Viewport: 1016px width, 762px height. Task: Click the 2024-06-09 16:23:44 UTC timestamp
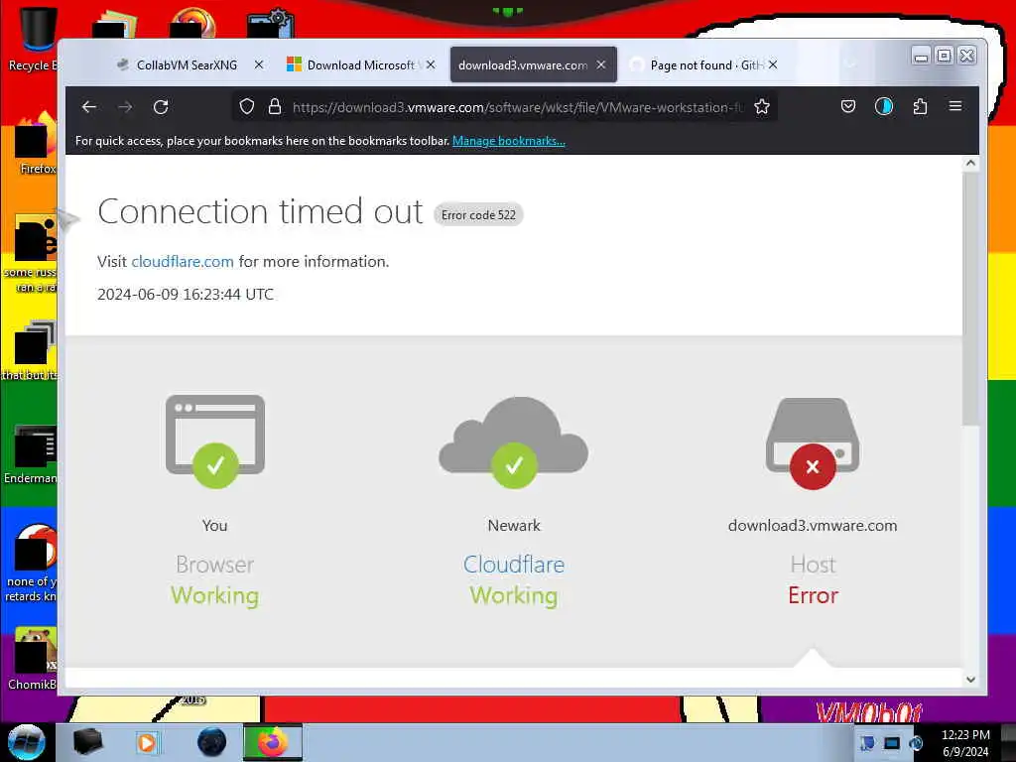click(x=186, y=294)
